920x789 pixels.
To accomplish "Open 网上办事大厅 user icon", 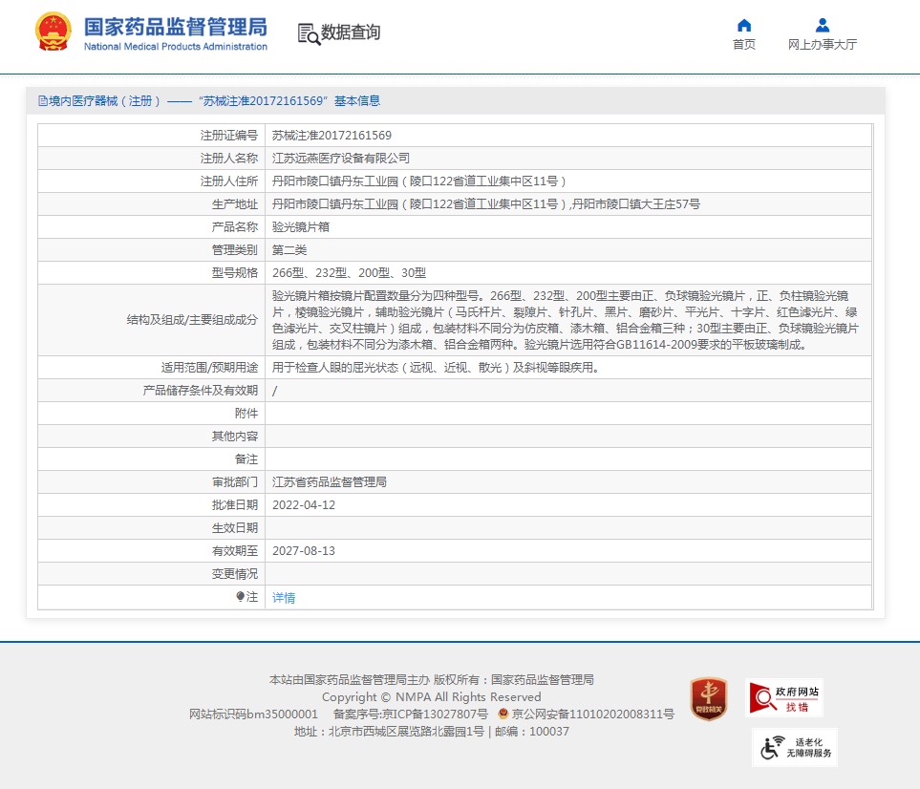I will [823, 25].
